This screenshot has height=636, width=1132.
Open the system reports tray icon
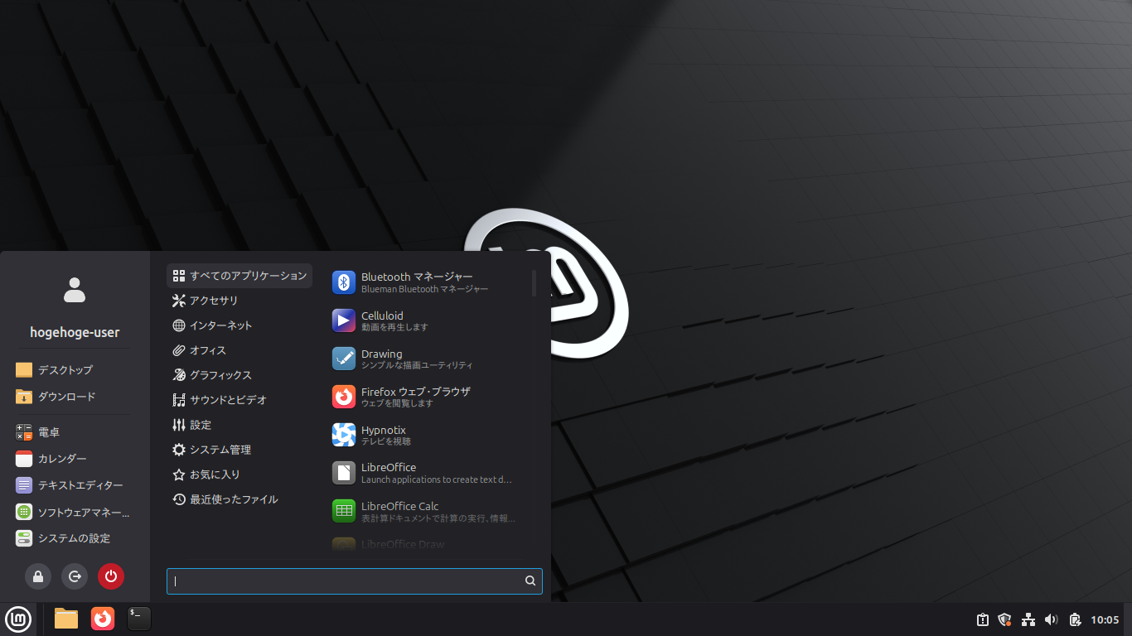(982, 619)
